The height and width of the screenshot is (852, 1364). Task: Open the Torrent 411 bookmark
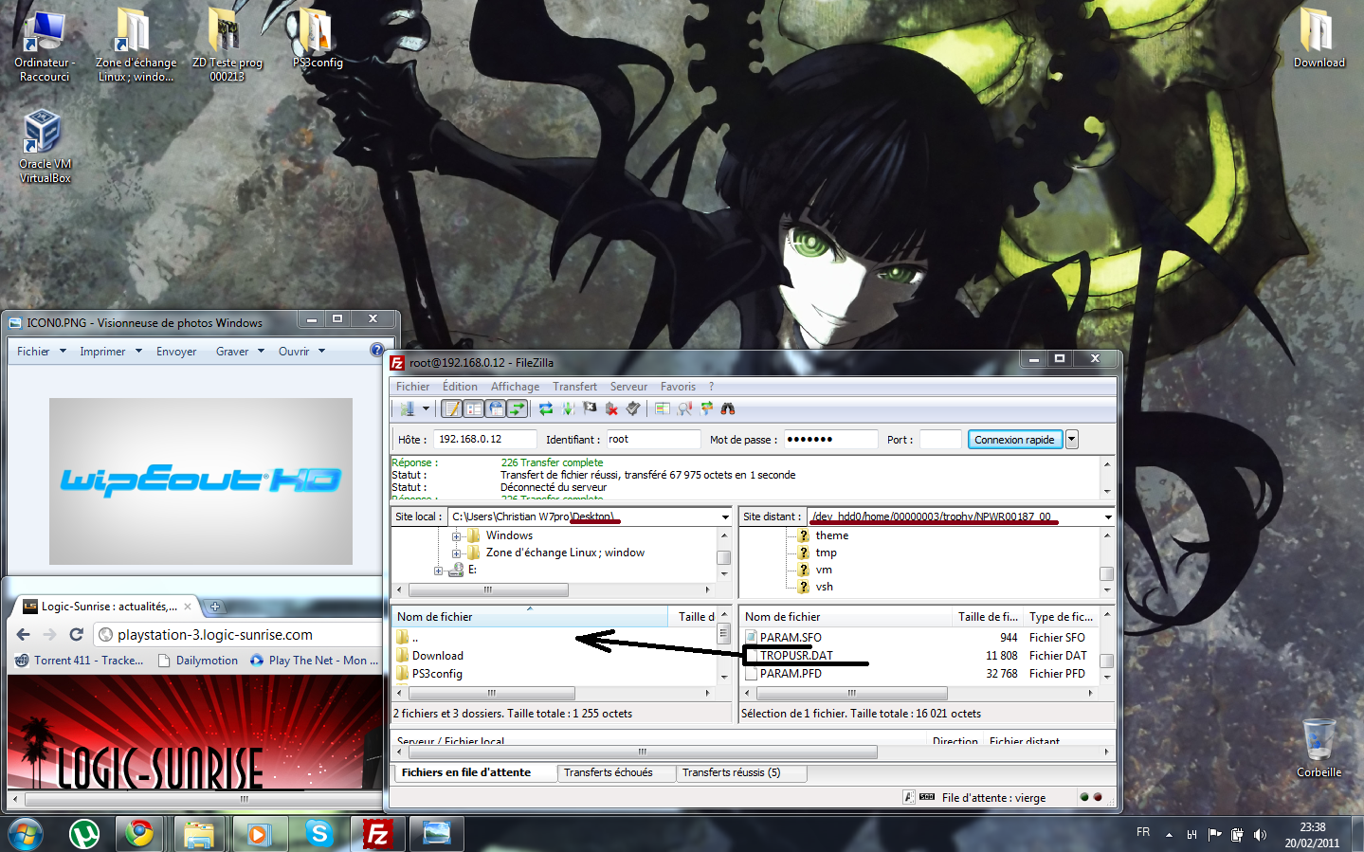pyautogui.click(x=80, y=661)
